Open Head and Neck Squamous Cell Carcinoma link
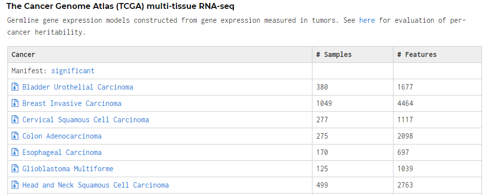 (x=95, y=185)
